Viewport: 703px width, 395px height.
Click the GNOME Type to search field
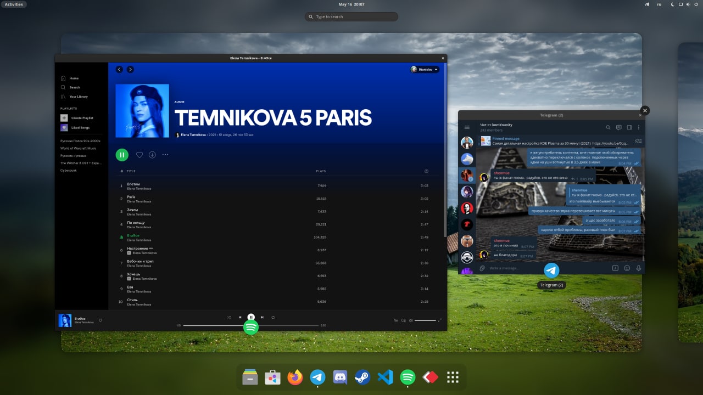tap(351, 17)
